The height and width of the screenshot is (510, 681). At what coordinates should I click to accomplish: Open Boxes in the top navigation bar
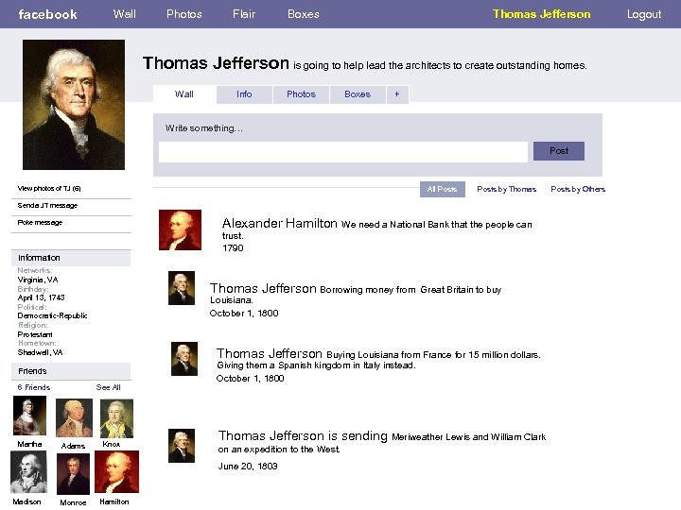coord(304,14)
